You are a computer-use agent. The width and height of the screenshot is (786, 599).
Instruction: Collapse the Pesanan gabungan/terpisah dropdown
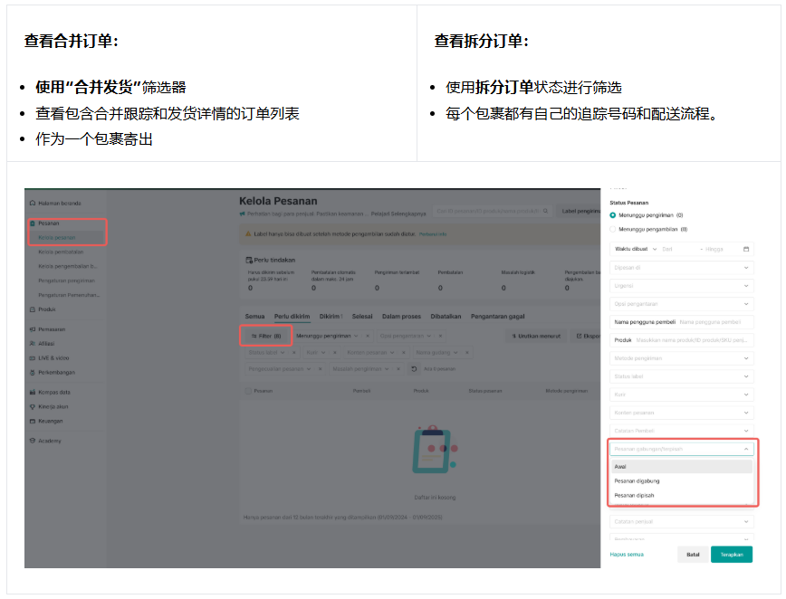745,448
